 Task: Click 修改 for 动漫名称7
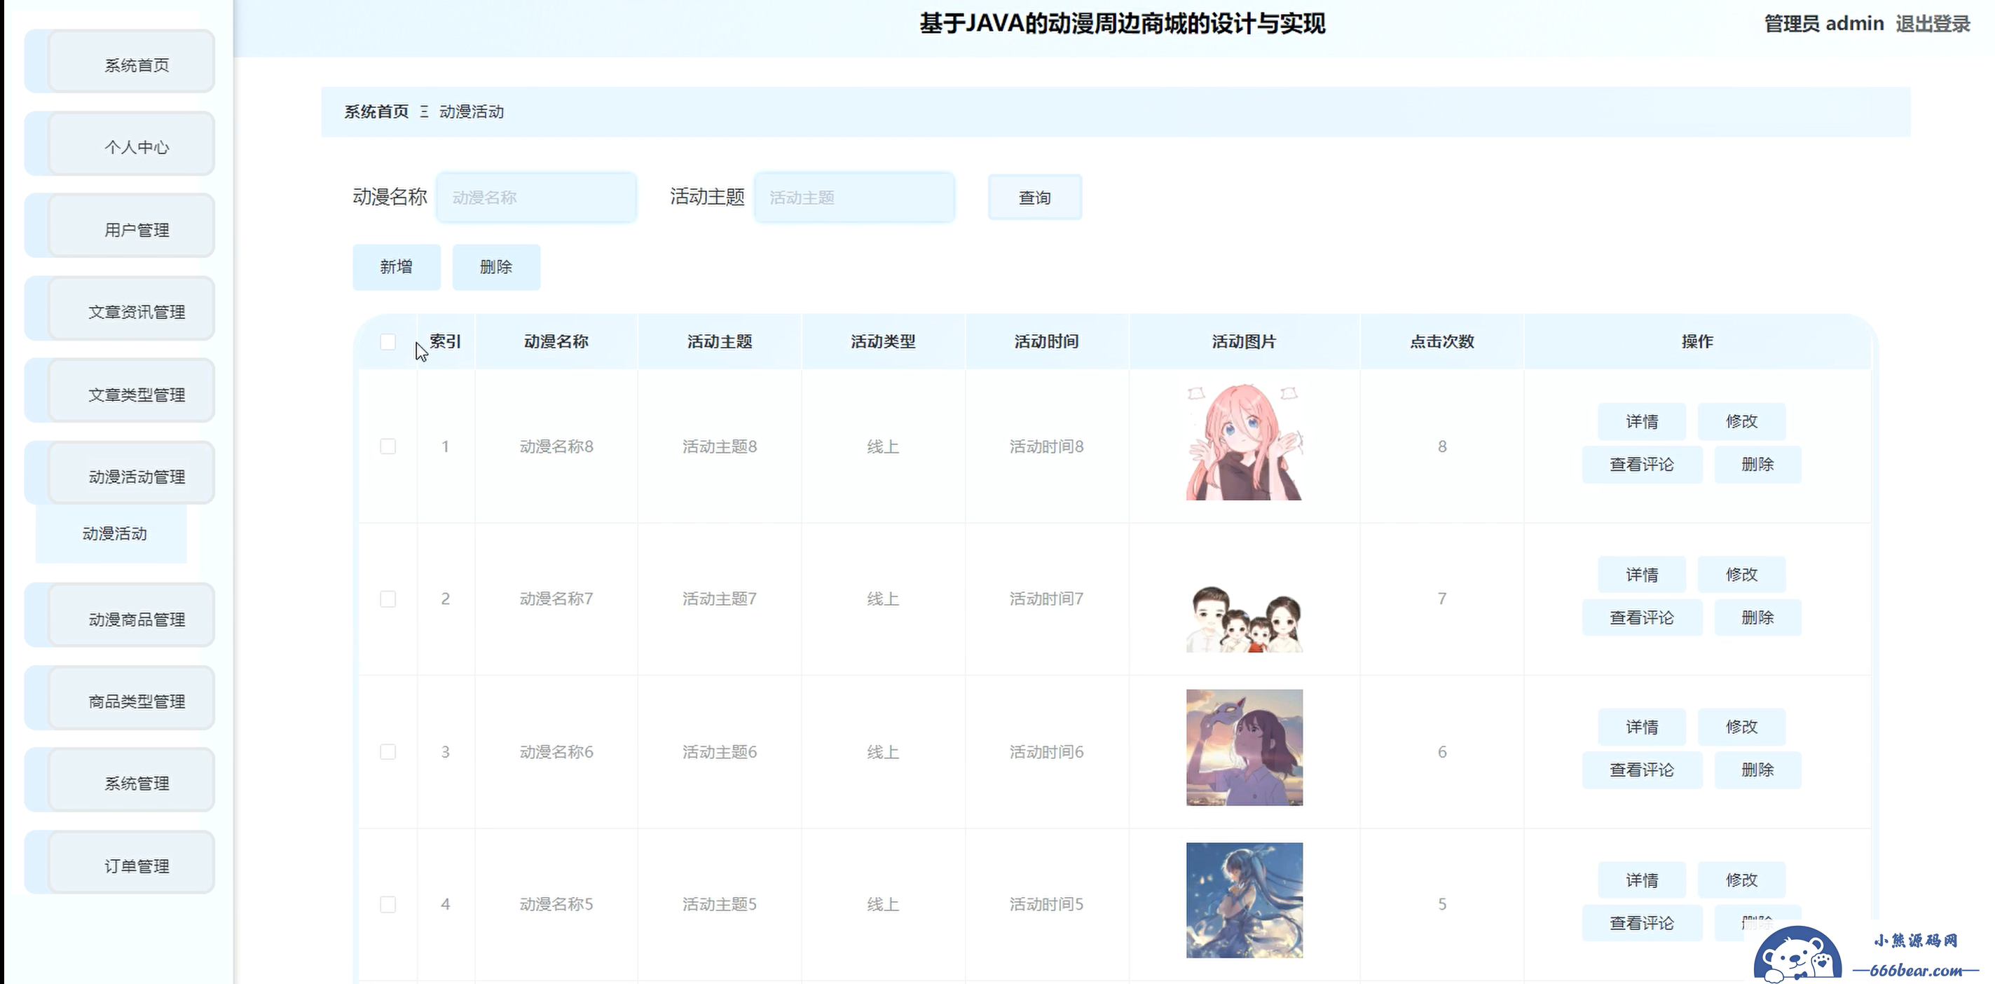[1742, 575]
